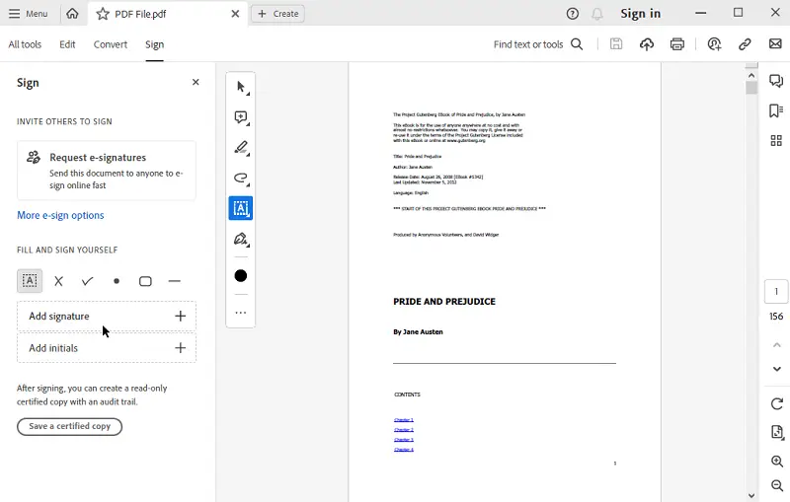Zoom in with magnifier plus
The width and height of the screenshot is (790, 502).
click(776, 462)
